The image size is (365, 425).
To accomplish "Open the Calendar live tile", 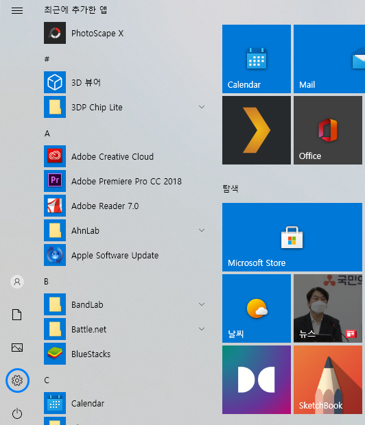I will (x=257, y=59).
